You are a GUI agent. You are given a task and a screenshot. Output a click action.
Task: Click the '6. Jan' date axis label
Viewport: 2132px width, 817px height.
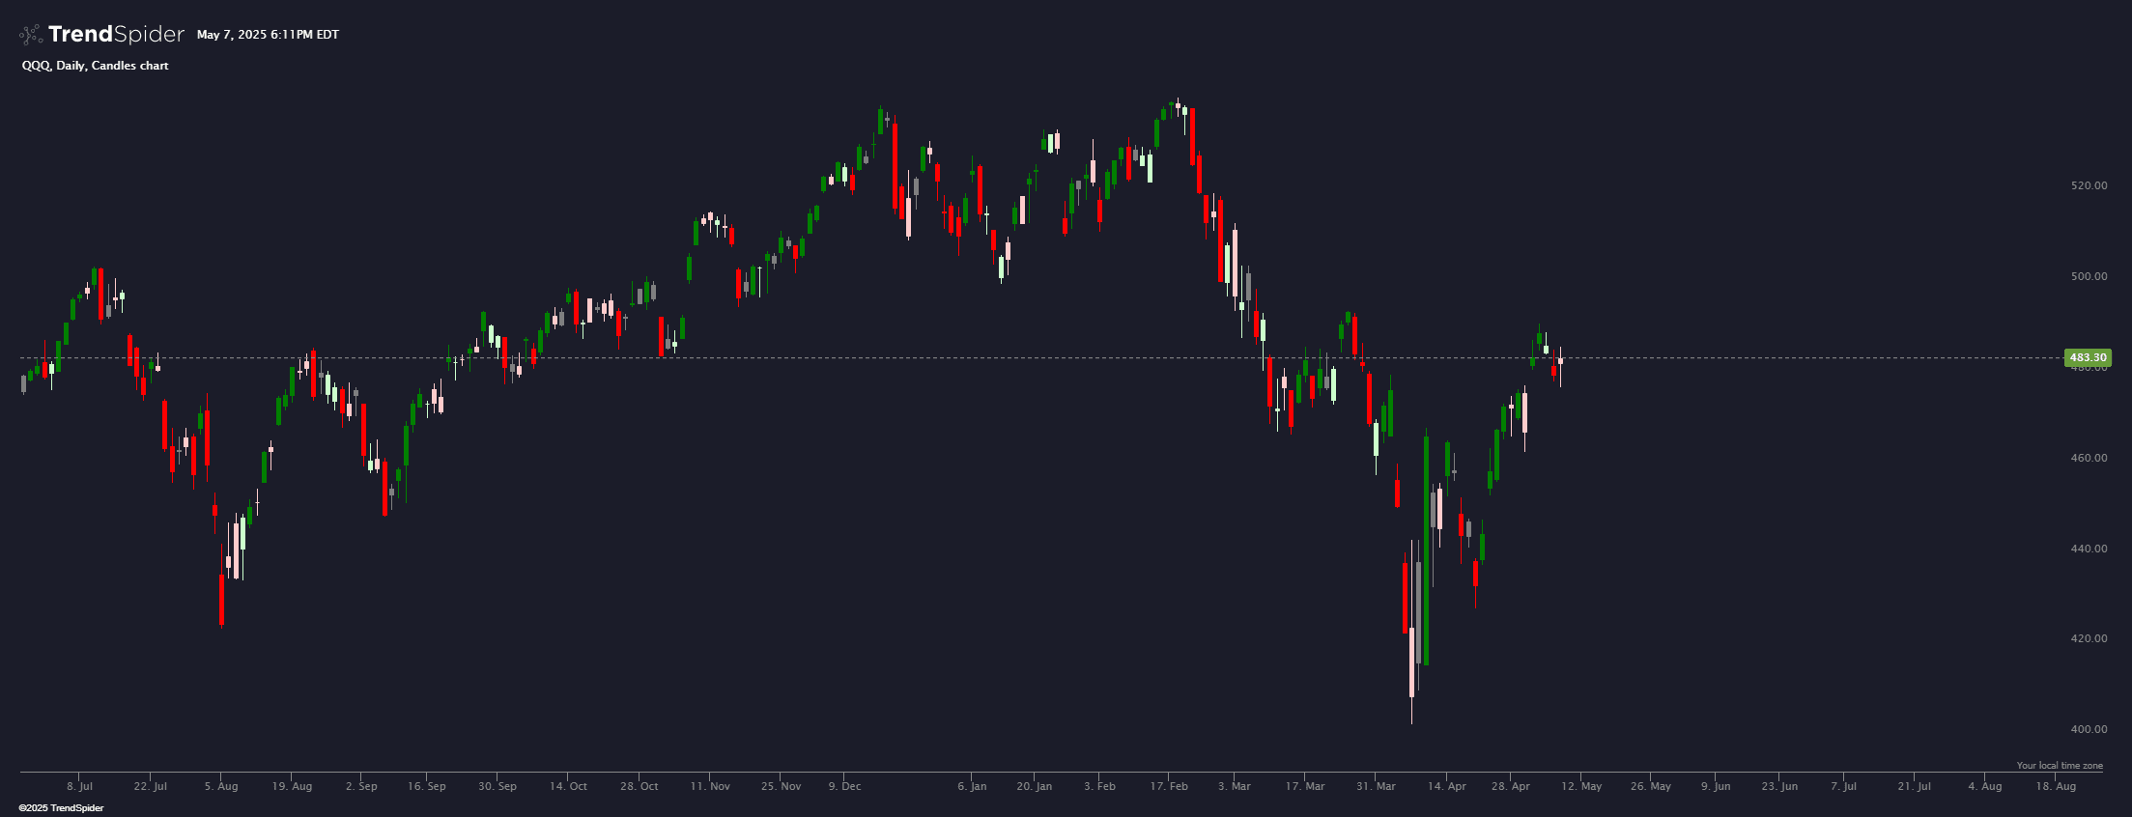973,786
